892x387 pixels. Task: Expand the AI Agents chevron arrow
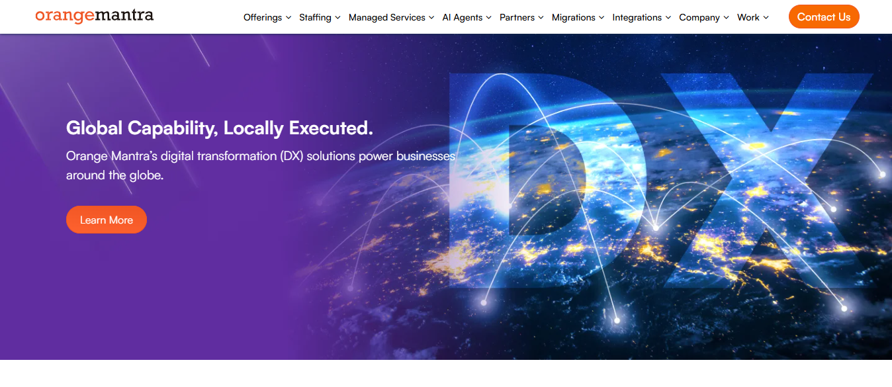489,18
